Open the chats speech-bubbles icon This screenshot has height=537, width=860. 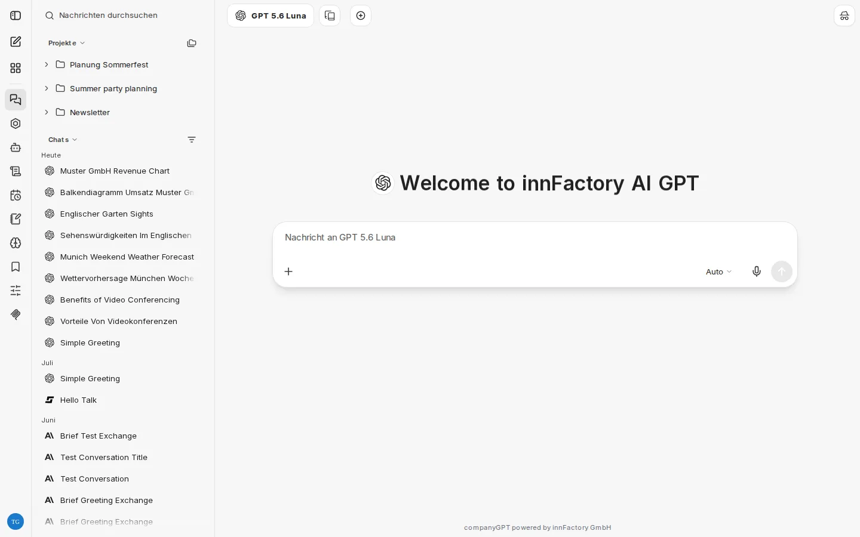(16, 100)
